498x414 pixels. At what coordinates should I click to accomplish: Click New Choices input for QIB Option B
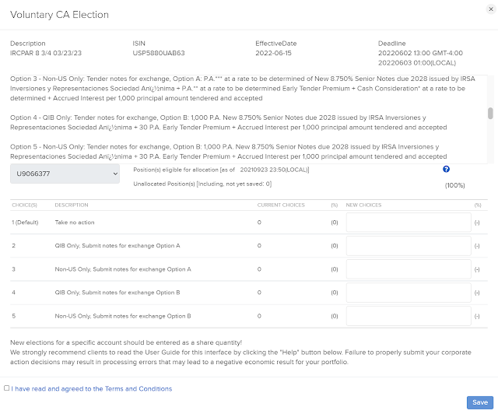tap(409, 293)
